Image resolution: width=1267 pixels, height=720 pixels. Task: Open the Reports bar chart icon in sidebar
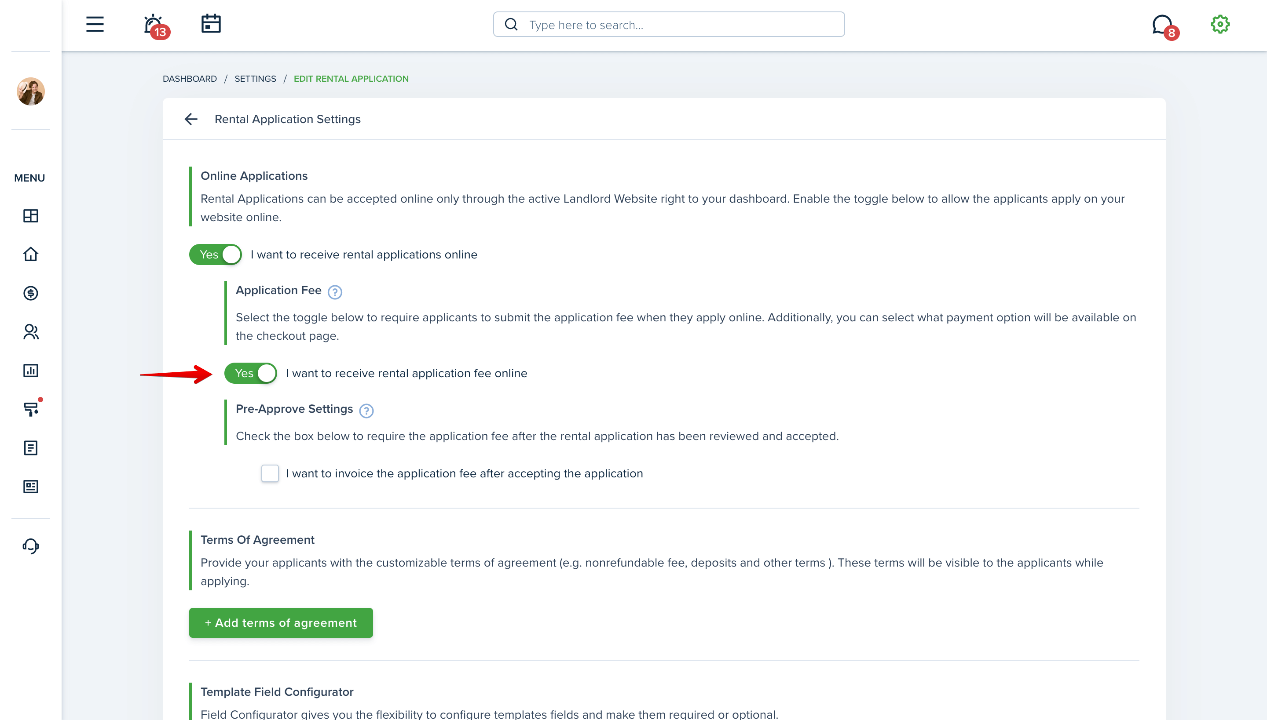31,371
